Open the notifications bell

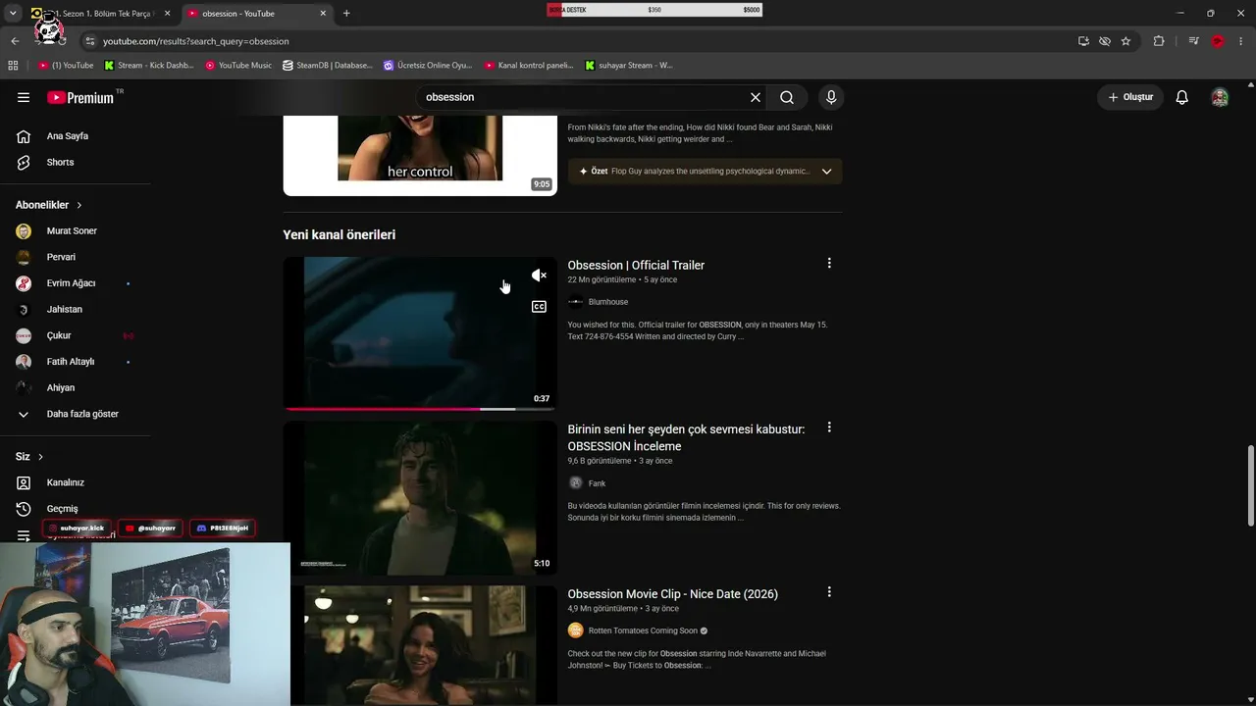[x=1182, y=97]
